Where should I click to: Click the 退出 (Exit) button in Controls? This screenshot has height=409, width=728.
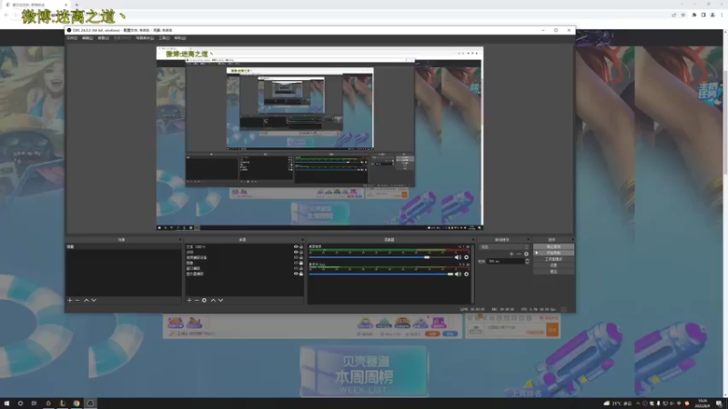[x=553, y=271]
